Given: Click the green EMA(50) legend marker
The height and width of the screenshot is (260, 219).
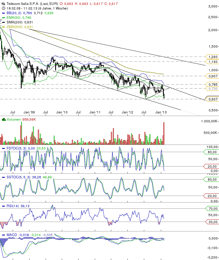Looking at the screenshot, I should [3, 18].
